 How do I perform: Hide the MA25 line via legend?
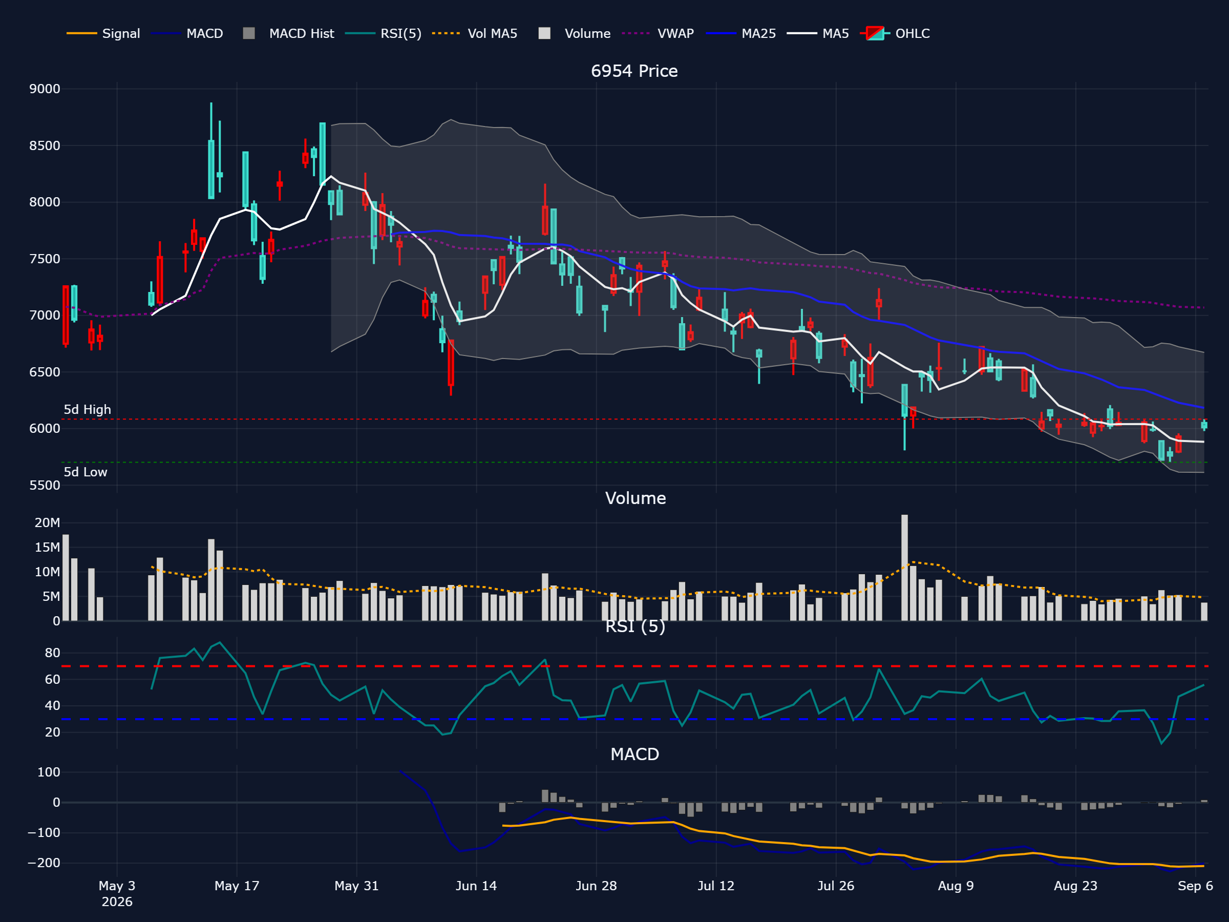tap(740, 33)
